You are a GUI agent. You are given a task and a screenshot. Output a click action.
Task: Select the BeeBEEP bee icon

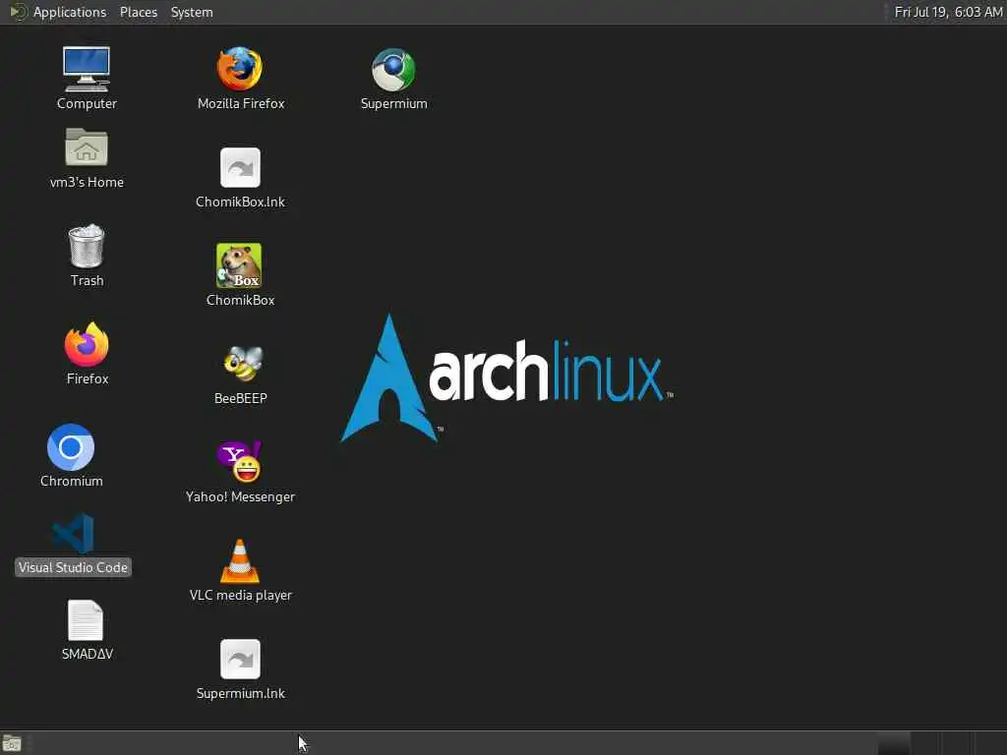[x=243, y=364]
